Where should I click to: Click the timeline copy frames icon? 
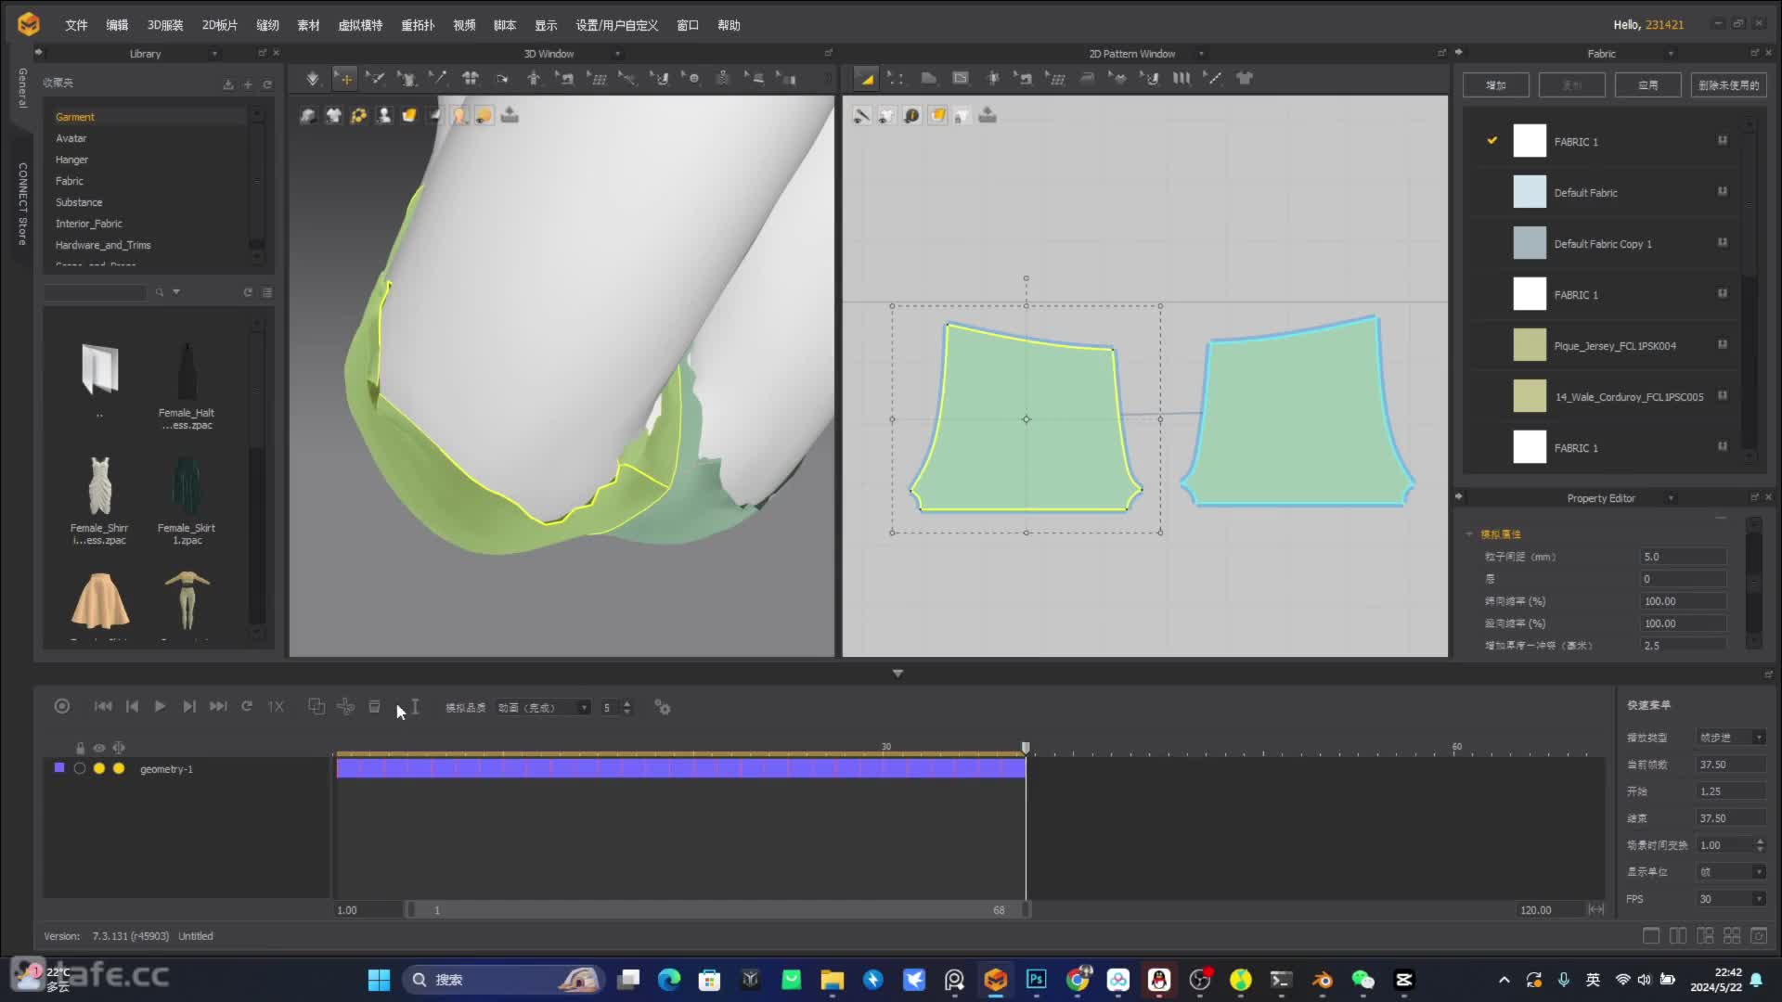click(316, 707)
